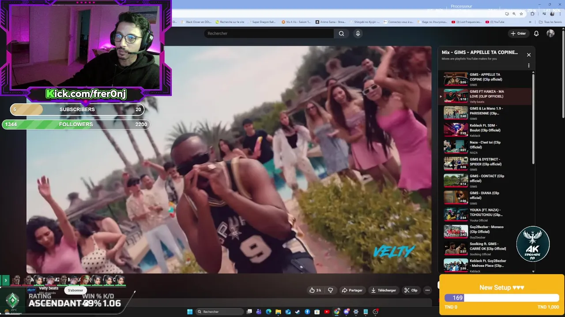This screenshot has height=317, width=565.
Task: Open Task View from the taskbar
Action: click(x=249, y=312)
